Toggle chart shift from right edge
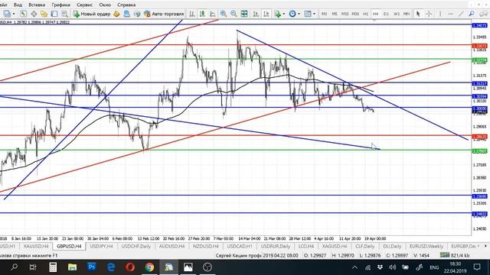The width and height of the screenshot is (490, 275). coord(266,14)
